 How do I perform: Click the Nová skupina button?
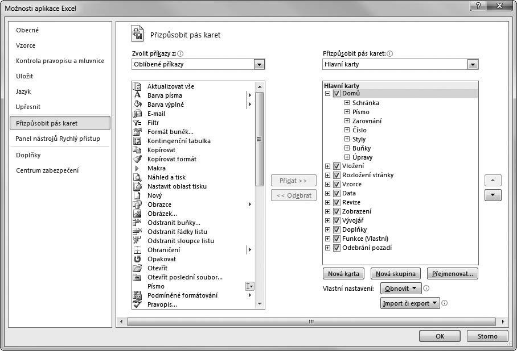click(x=396, y=274)
